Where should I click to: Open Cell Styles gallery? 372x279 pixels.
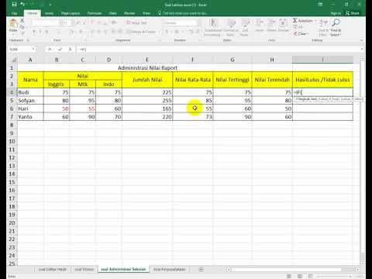pos(245,27)
